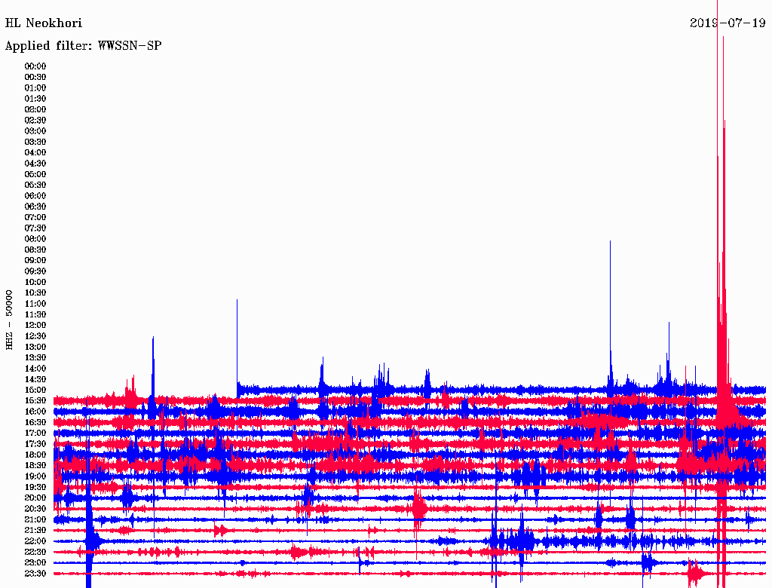Select the 07:00 time label

click(35, 217)
